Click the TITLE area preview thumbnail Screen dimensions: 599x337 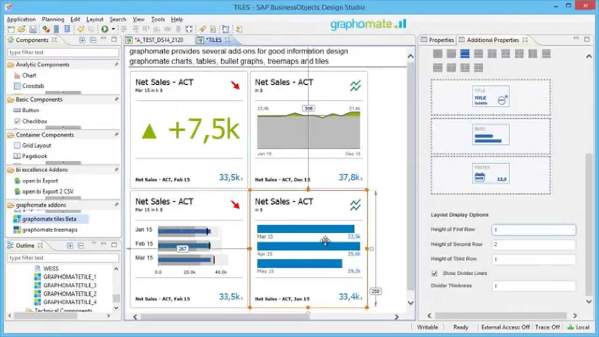pyautogui.click(x=490, y=97)
